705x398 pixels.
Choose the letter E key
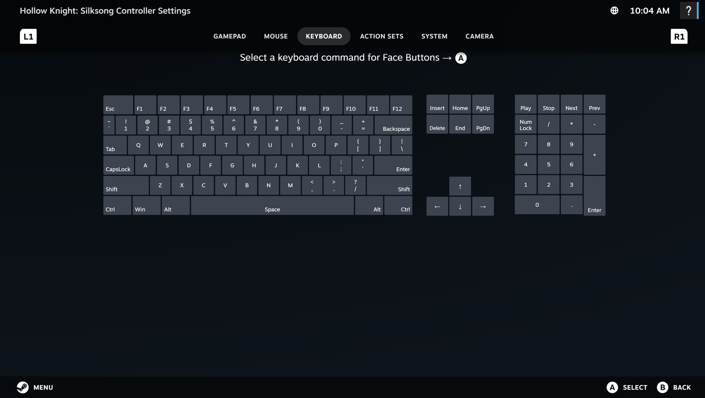pos(182,145)
